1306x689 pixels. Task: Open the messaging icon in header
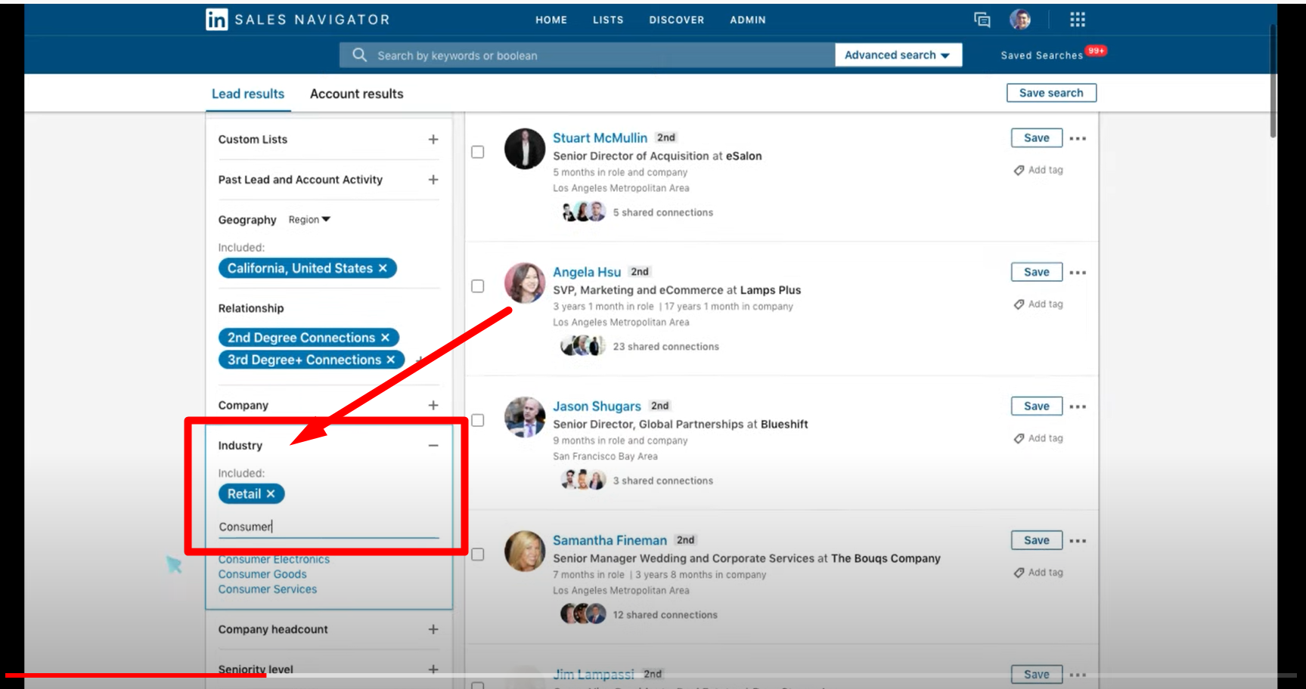[982, 20]
